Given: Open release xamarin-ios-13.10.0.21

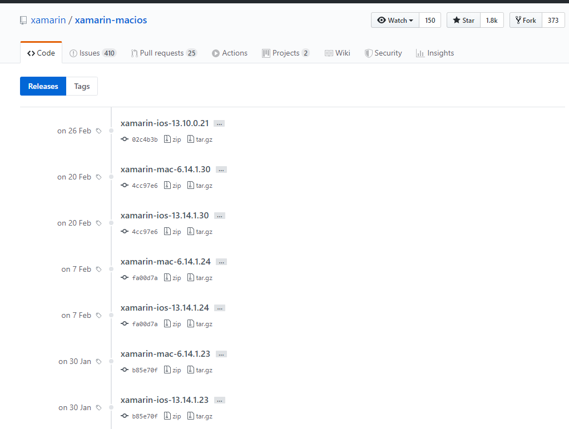Looking at the screenshot, I should [165, 123].
